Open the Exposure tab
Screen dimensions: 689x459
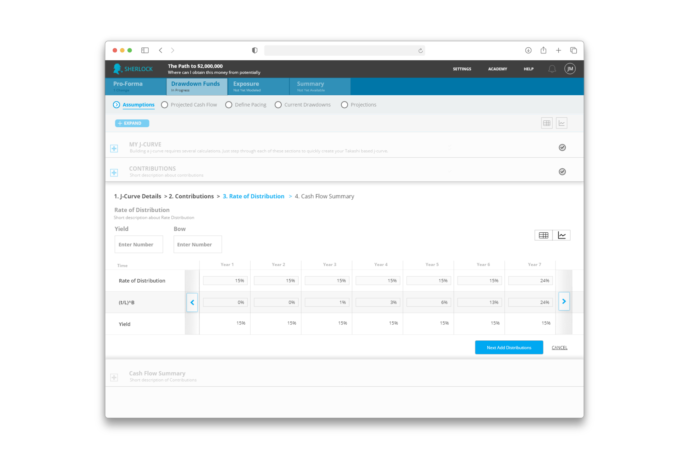coord(259,86)
